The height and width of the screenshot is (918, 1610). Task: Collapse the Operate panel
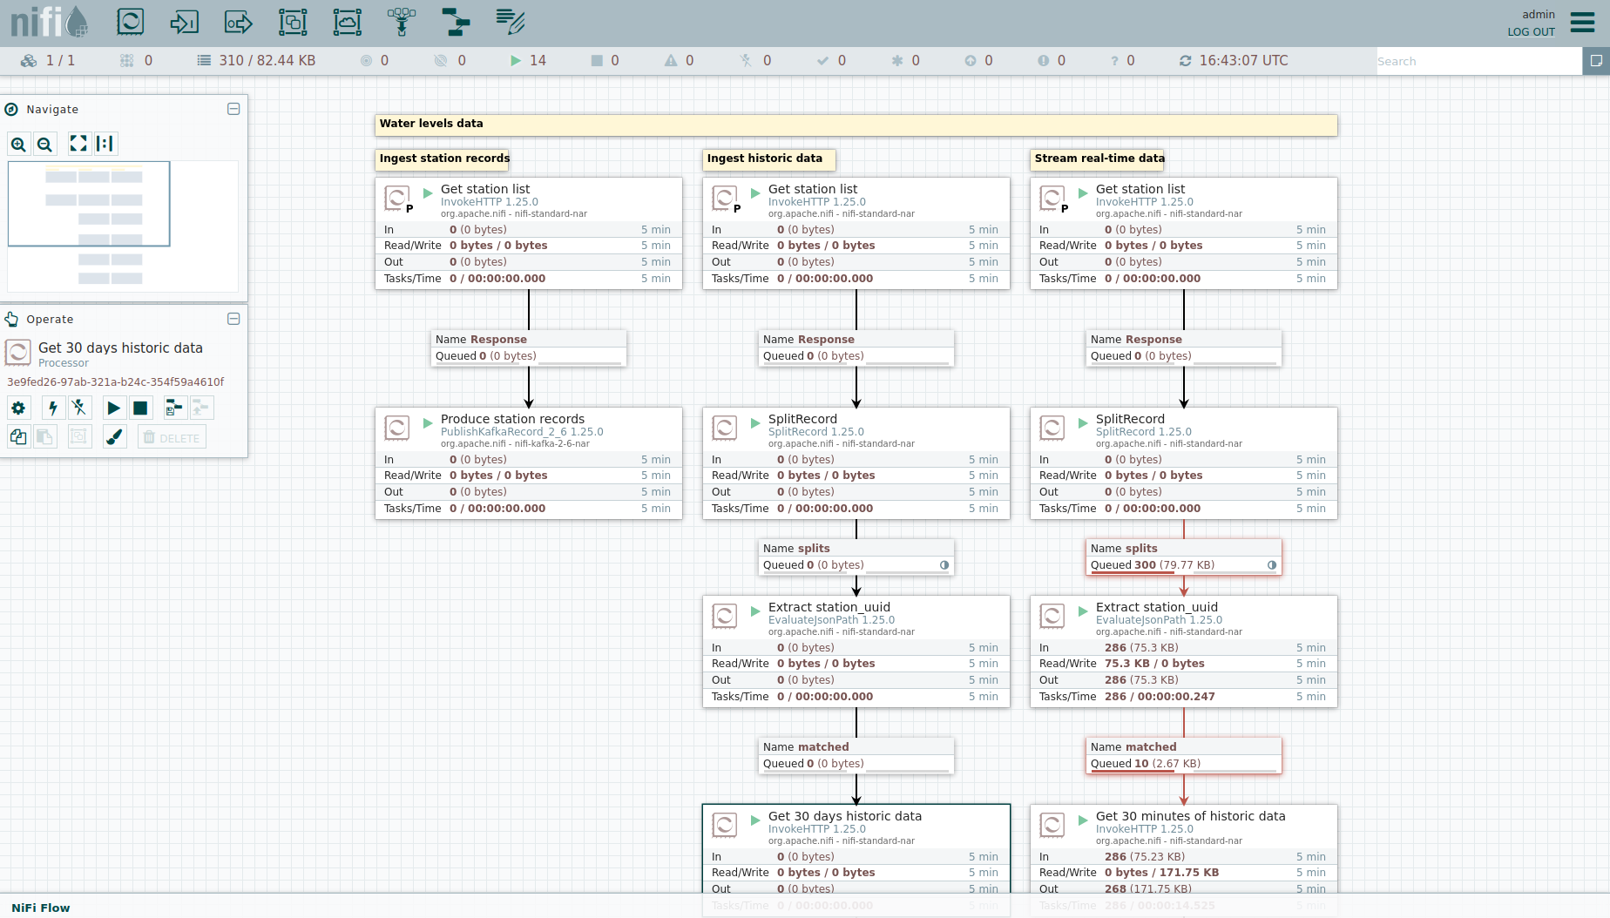point(233,319)
